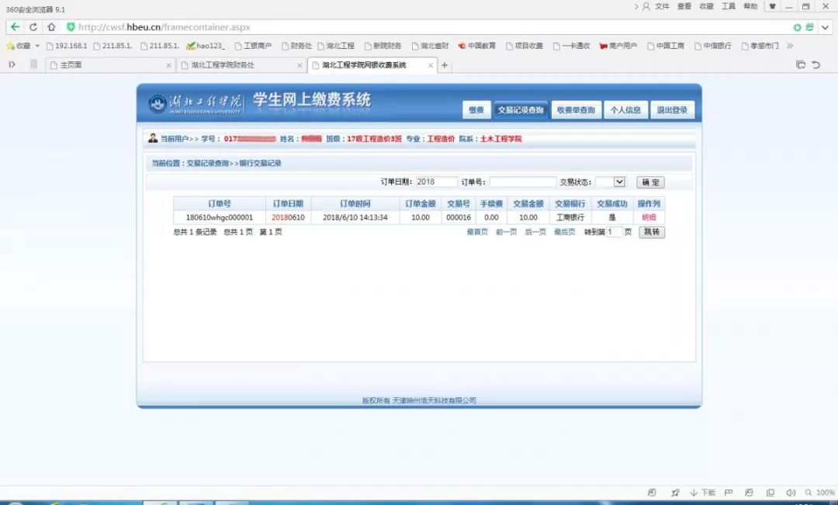Open the 一卡通收 bookmark
838x505 pixels.
[571, 46]
